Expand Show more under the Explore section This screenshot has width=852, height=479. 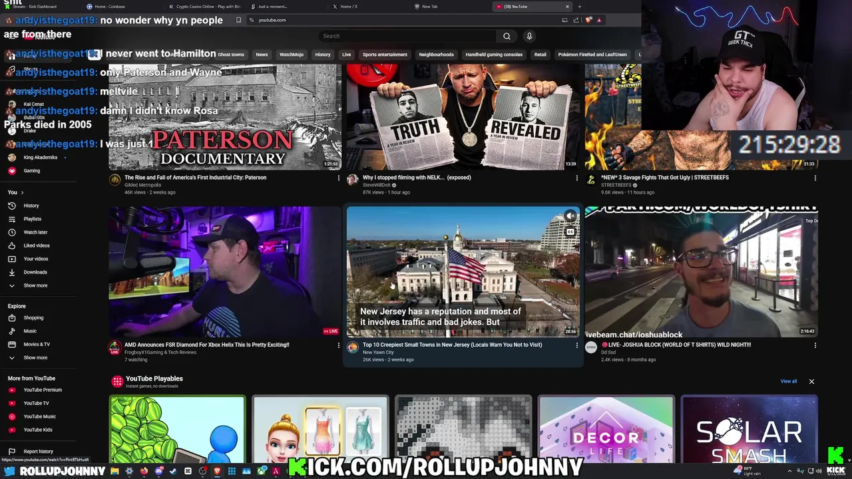click(35, 357)
